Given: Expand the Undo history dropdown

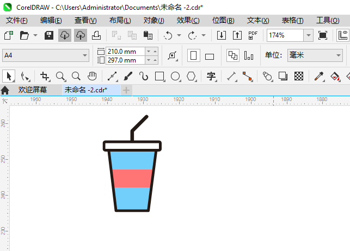Looking at the screenshot, I should (179, 35).
